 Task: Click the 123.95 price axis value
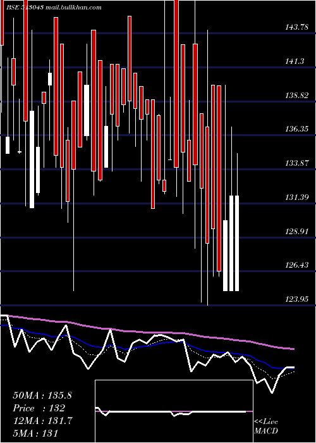click(x=296, y=299)
